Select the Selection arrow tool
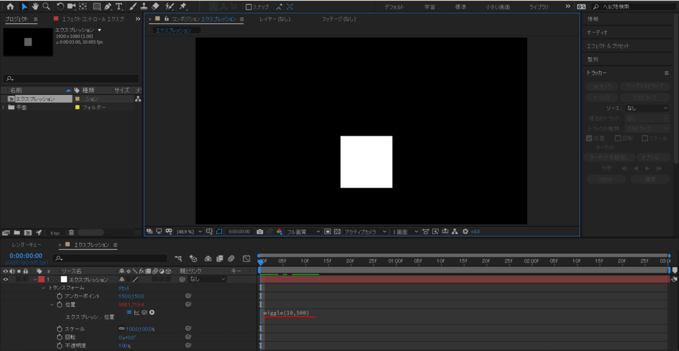Image resolution: width=679 pixels, height=351 pixels. pyautogui.click(x=24, y=7)
